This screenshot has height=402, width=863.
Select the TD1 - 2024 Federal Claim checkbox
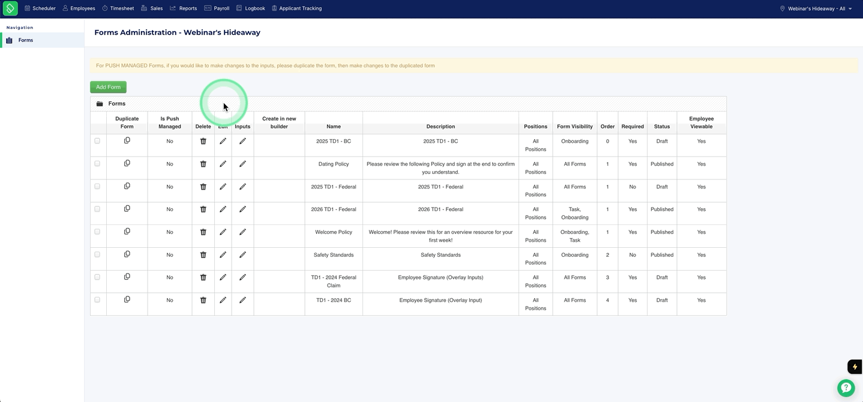pos(97,277)
